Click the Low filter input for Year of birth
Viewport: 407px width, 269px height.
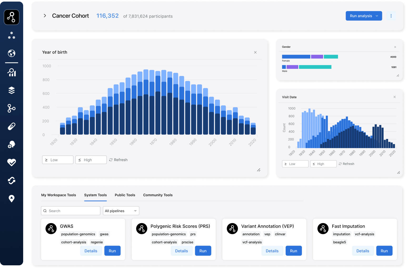pos(58,160)
